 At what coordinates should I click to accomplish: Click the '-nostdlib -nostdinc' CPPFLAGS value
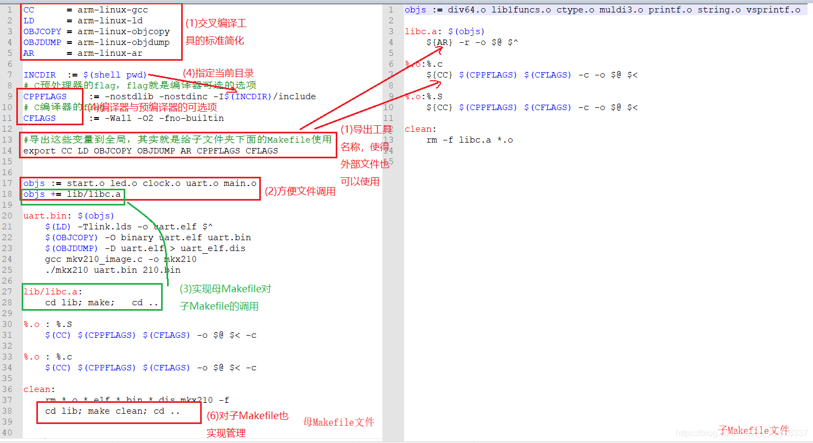pyautogui.click(x=156, y=97)
